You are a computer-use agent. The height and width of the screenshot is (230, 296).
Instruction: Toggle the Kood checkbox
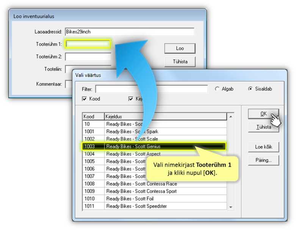coord(85,99)
